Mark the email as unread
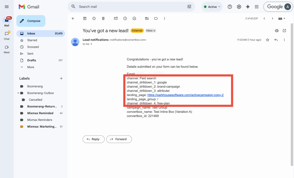Screen dimensions: 294x178 [116, 18]
